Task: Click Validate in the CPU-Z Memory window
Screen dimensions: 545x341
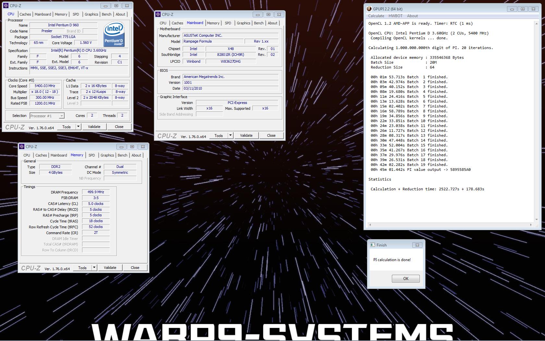Action: click(110, 268)
